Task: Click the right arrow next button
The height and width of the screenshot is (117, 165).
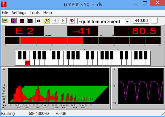Action: 64,21
